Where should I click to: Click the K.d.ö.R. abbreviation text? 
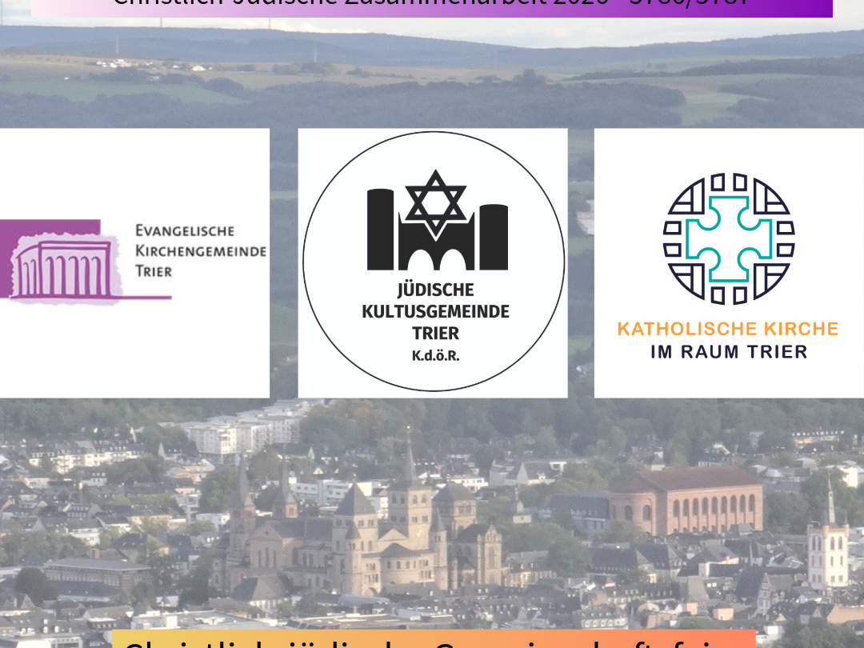pyautogui.click(x=435, y=354)
